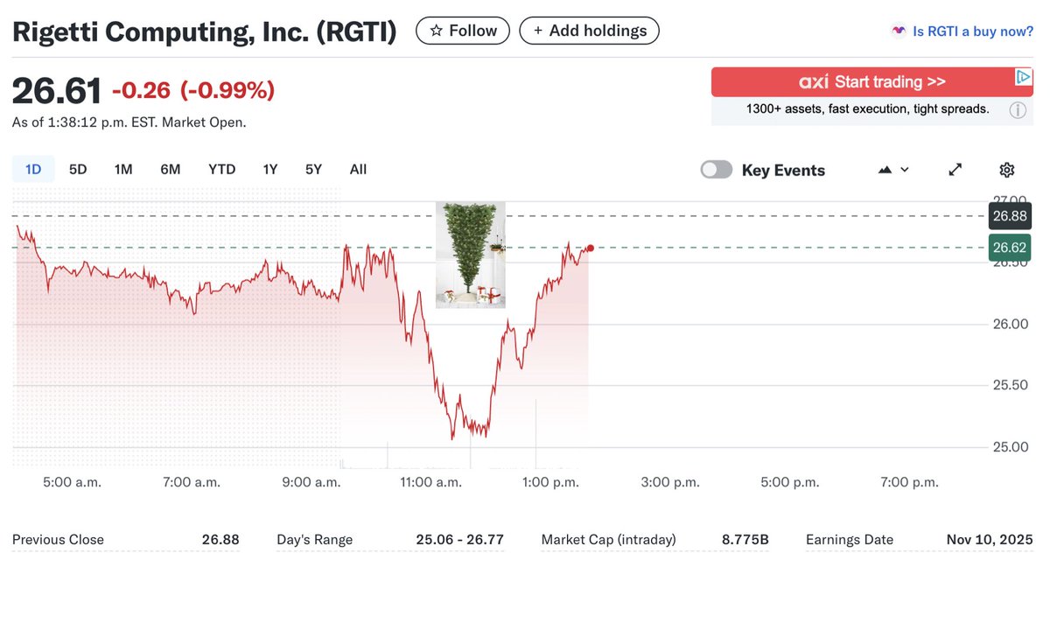Click the Rigetti Computing, Inc. (RGTI) title

(x=205, y=31)
